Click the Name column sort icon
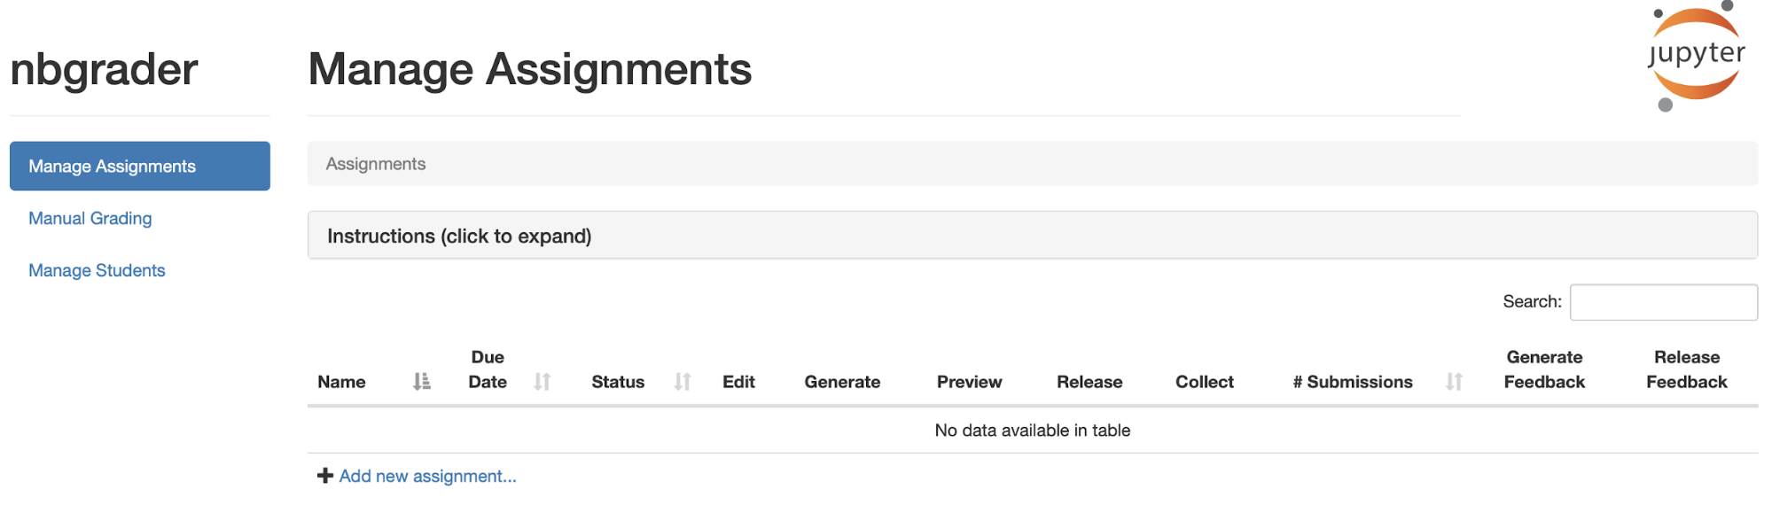 tap(422, 382)
